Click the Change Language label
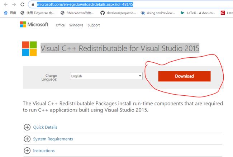The image size is (233, 157). [x=49, y=77]
